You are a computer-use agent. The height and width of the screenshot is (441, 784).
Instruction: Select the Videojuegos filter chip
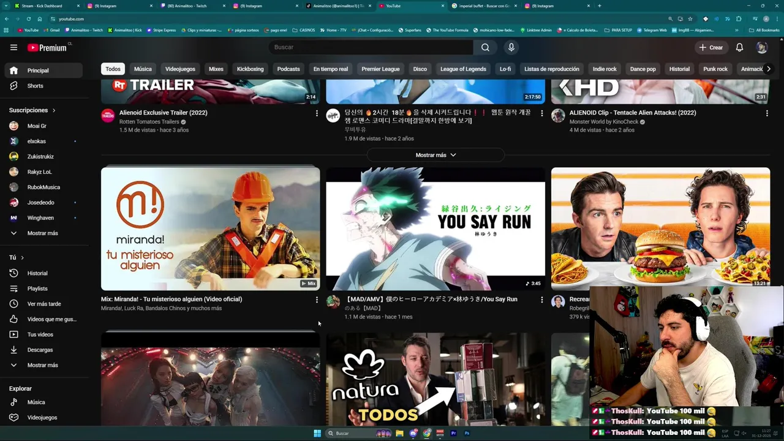coord(180,69)
